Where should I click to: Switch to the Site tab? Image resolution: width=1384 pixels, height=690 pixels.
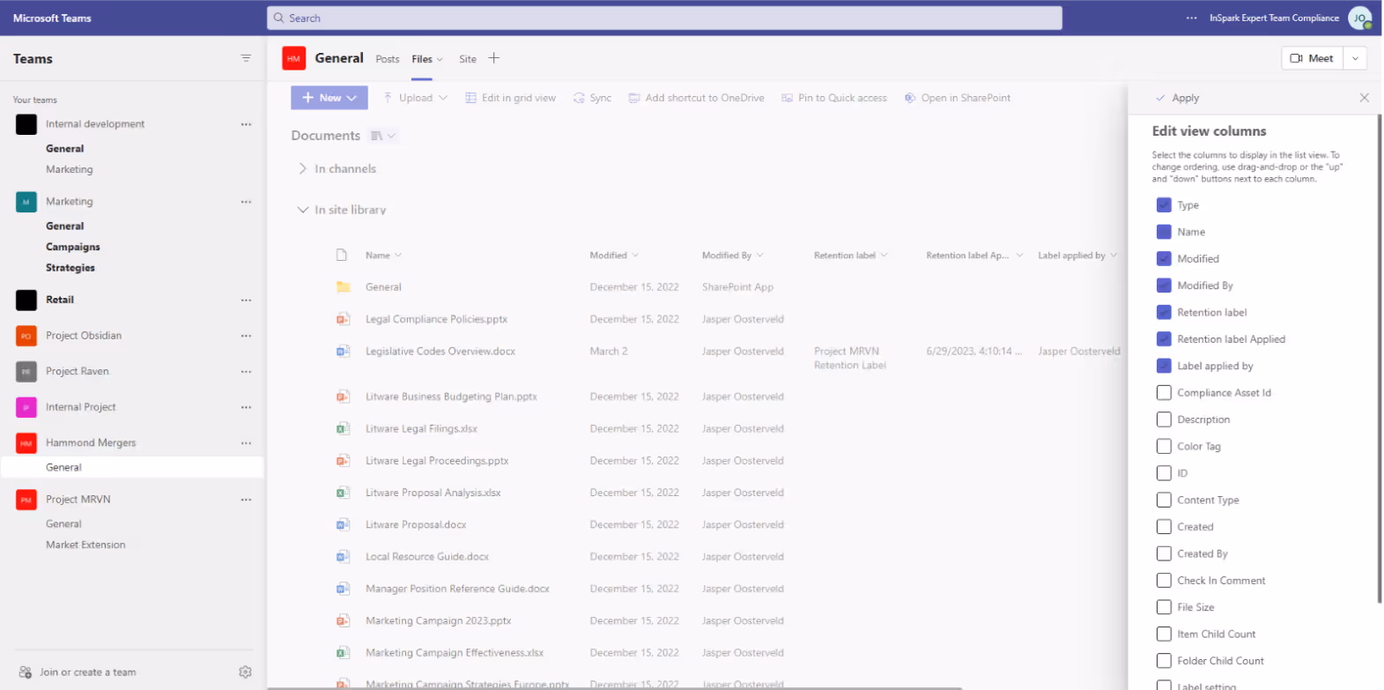point(468,59)
